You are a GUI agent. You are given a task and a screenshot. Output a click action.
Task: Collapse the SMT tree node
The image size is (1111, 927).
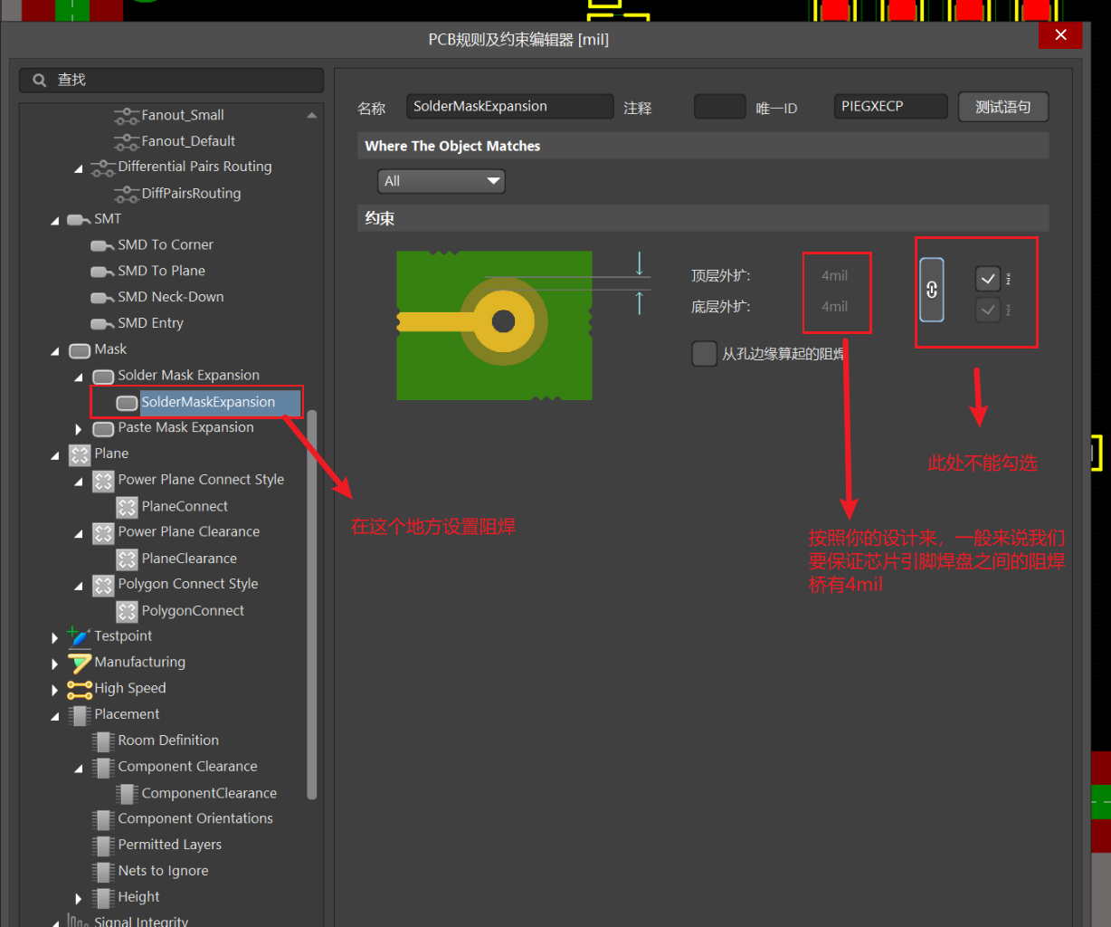(x=55, y=221)
